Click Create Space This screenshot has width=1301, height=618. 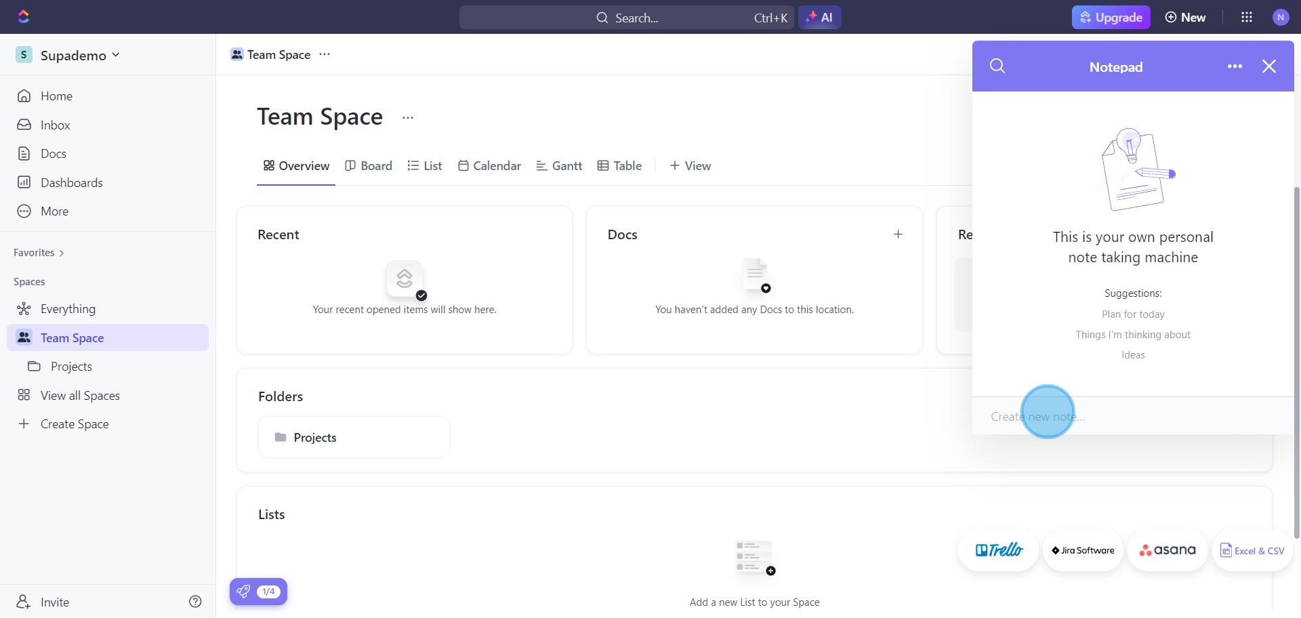pyautogui.click(x=108, y=424)
